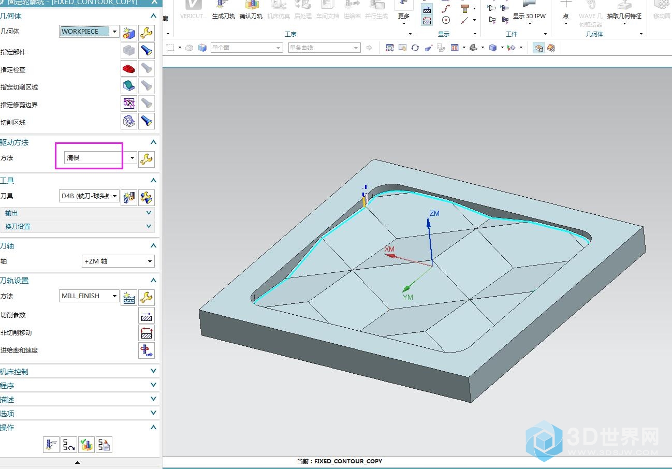Open 更多 in the operations group
Image resolution: width=672 pixels, height=469 pixels.
(403, 13)
